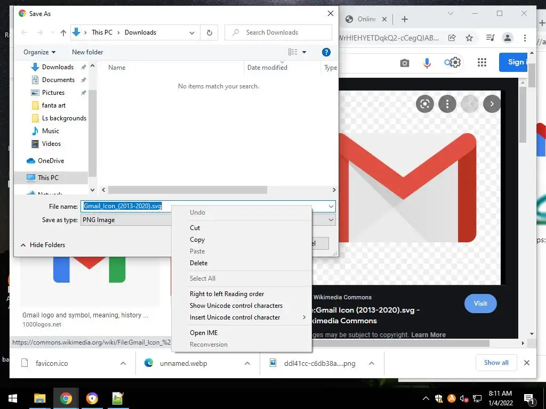Open the Save As help question mark
Viewport: 546px width, 409px height.
tap(326, 52)
